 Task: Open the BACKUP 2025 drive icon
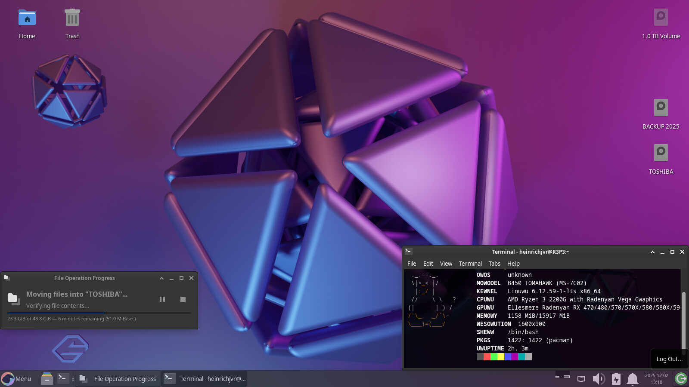click(x=661, y=108)
